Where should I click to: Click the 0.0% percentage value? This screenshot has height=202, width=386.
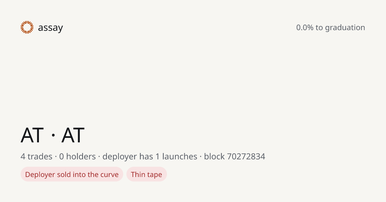pos(305,28)
